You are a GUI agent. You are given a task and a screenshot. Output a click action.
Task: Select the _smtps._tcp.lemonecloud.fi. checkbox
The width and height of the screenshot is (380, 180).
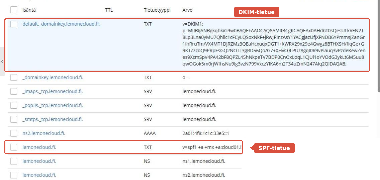[14, 119]
